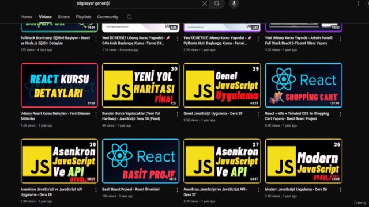Screen dimensions: 369x207
Task: Play the React 'SHOPPING CART' thumbnail
Action: click(x=304, y=85)
